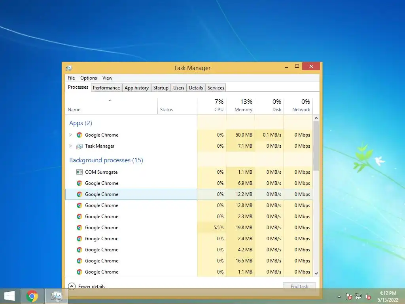Show hidden system tray icons
The image size is (405, 304).
tap(339, 297)
